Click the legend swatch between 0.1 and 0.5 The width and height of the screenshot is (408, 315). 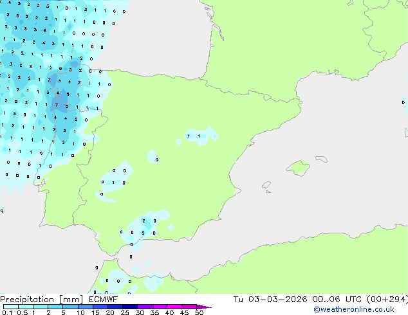(x=11, y=307)
